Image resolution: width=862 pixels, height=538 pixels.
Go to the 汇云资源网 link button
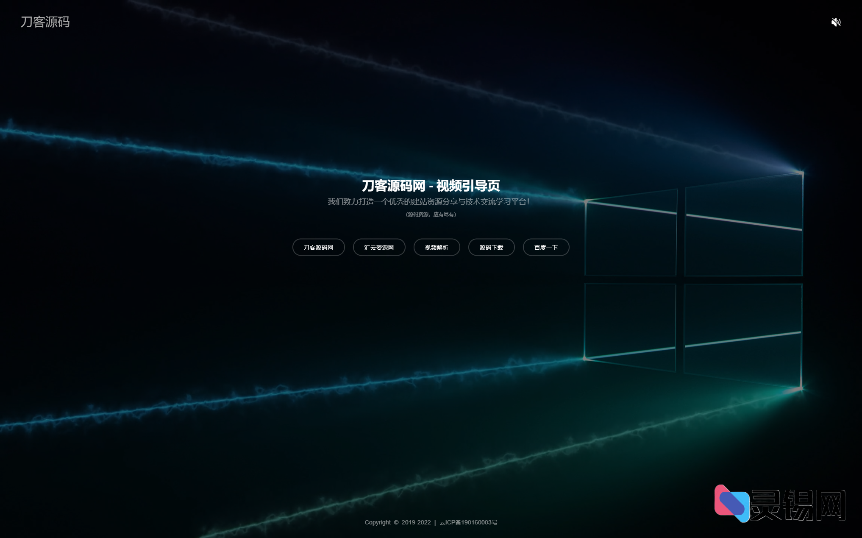click(379, 248)
